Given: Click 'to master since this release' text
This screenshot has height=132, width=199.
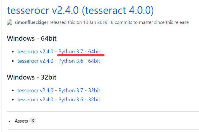Looking at the screenshot, I should point(161,22).
